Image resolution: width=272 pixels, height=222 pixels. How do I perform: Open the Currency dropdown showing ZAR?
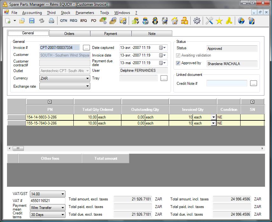(65, 78)
